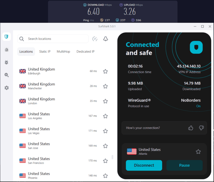Click the 6.40 download speed result

94,12
